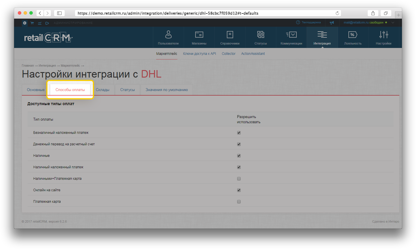Viewport: 416px width, 249px height.
Task: Open the Collector submenu item
Action: tap(229, 54)
